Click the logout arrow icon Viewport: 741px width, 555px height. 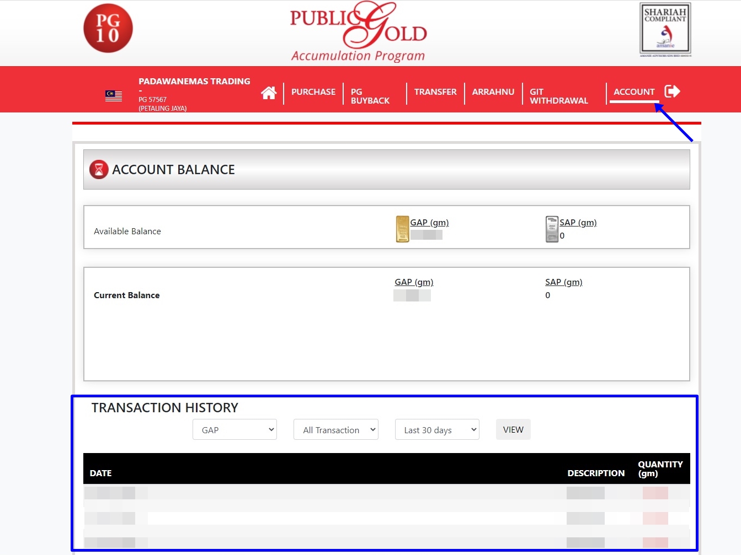(672, 91)
